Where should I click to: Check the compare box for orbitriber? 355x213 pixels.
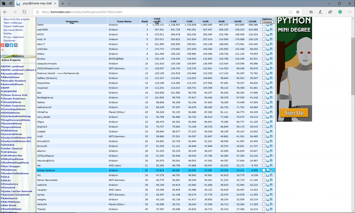263,49
